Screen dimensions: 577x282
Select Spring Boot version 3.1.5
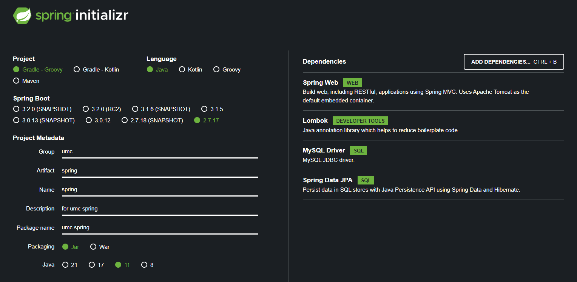[x=212, y=109]
